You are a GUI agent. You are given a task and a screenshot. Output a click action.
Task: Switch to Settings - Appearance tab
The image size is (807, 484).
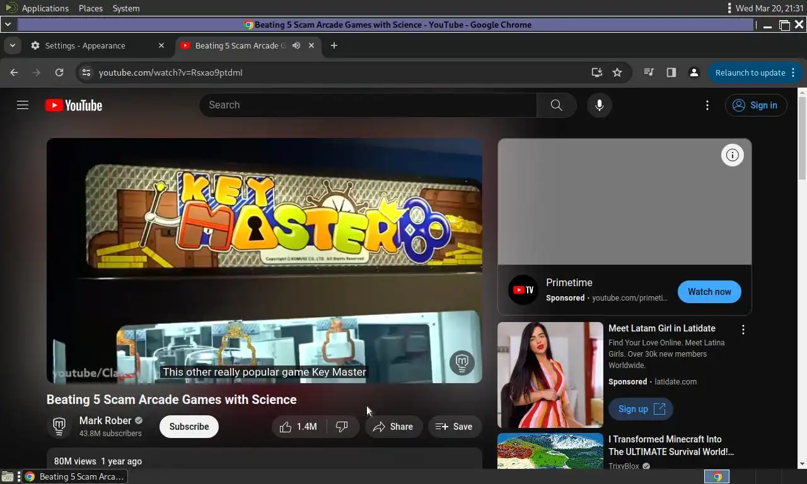pyautogui.click(x=97, y=45)
